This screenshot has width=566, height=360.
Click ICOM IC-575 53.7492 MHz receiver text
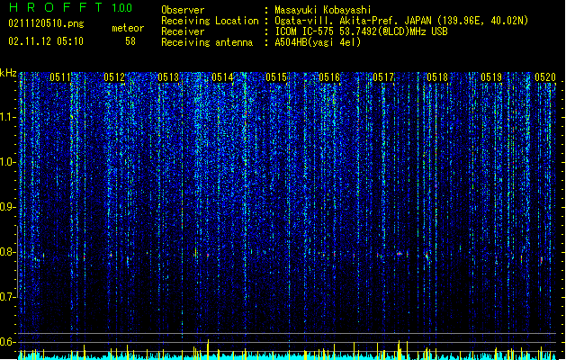[361, 31]
